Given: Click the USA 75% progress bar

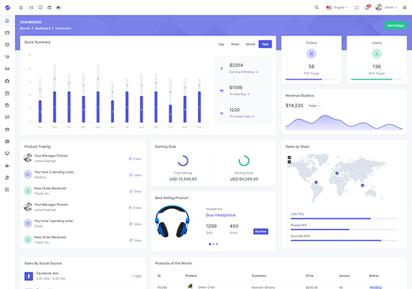Looking at the screenshot, I should pyautogui.click(x=344, y=218).
